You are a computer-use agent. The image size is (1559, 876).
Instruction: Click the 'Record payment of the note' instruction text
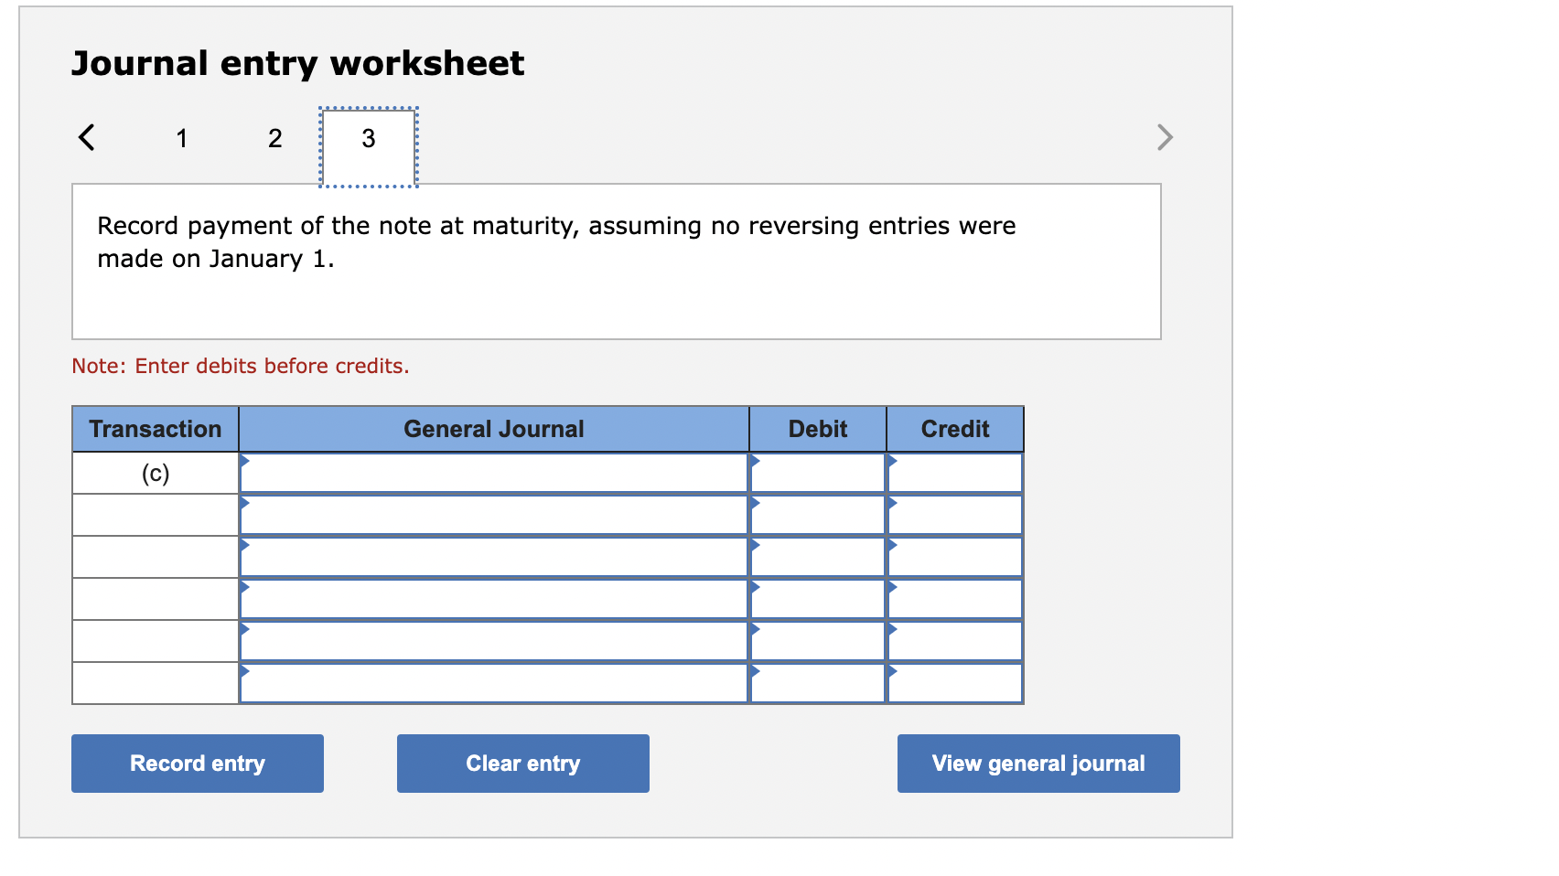pos(556,242)
